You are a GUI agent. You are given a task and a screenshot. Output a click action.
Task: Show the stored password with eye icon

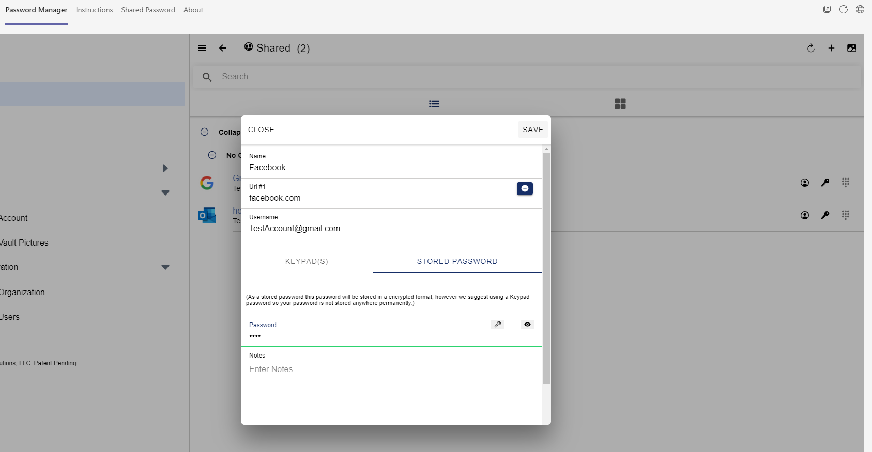527,325
